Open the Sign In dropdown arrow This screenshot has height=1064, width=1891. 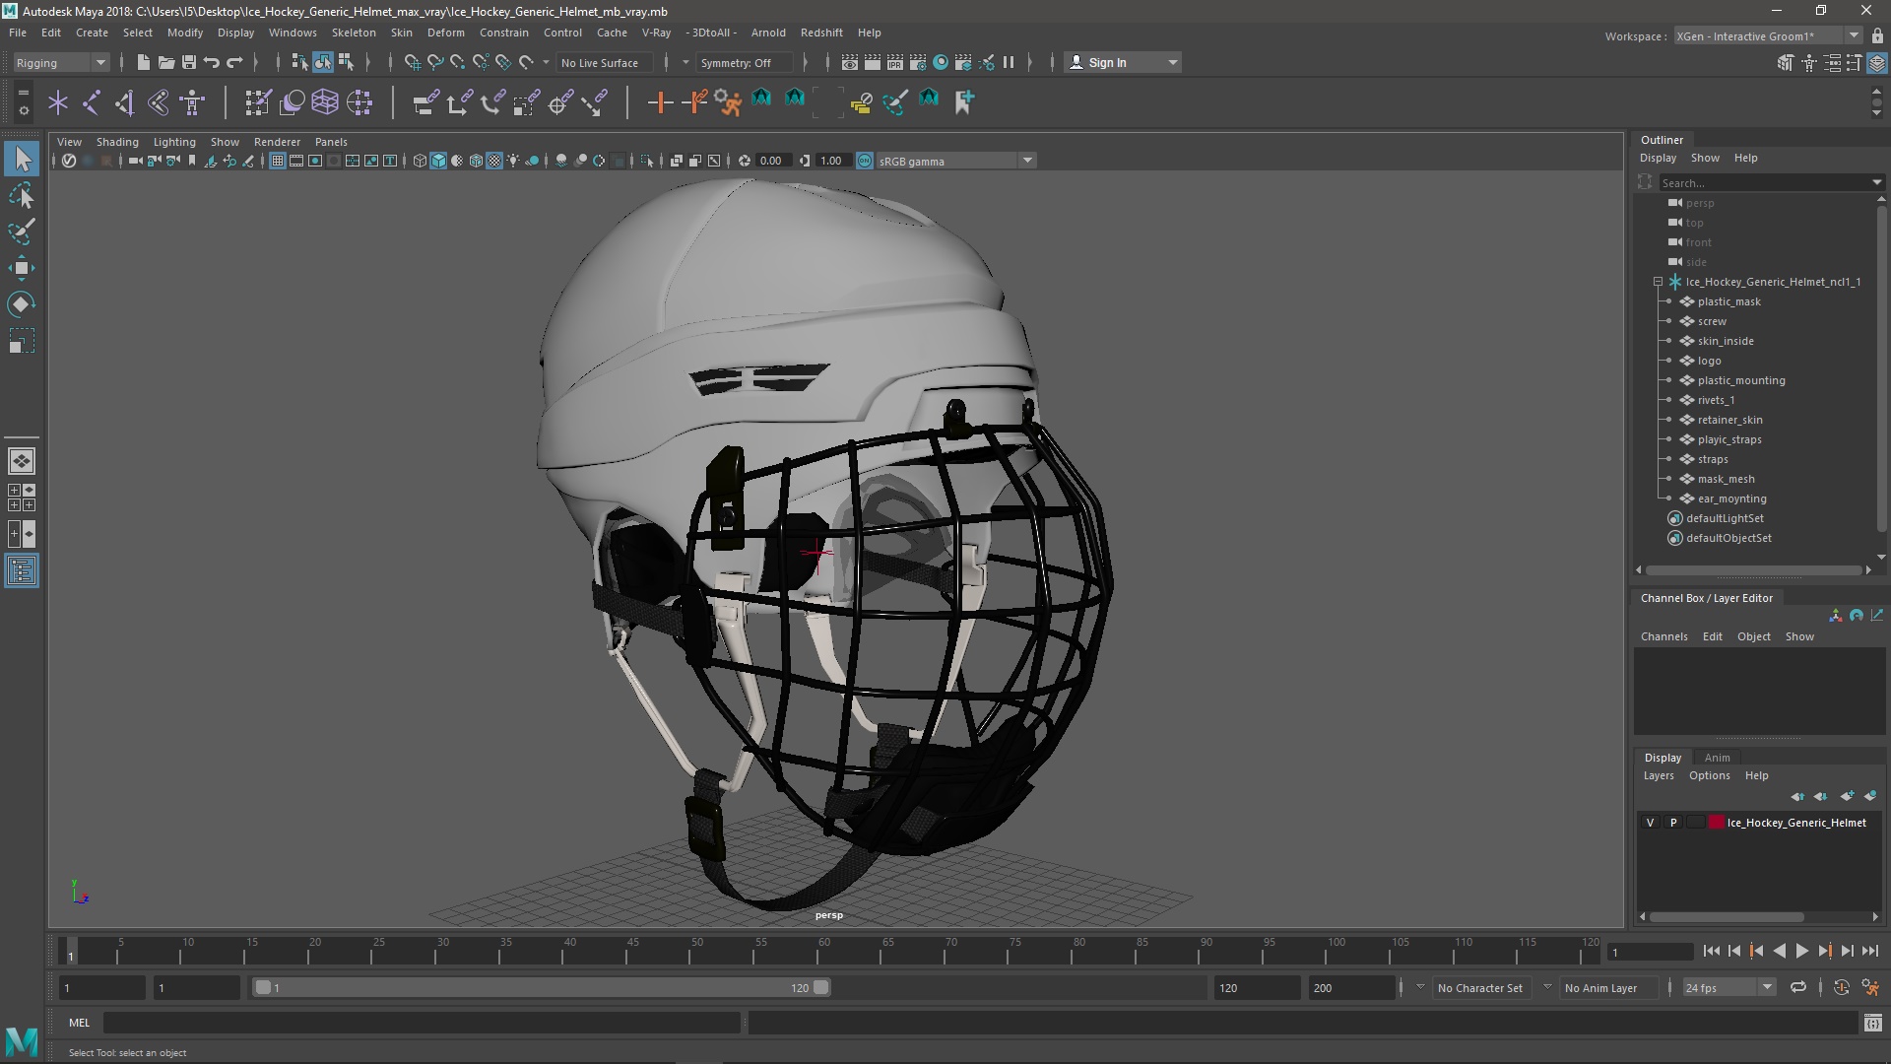1173,62
